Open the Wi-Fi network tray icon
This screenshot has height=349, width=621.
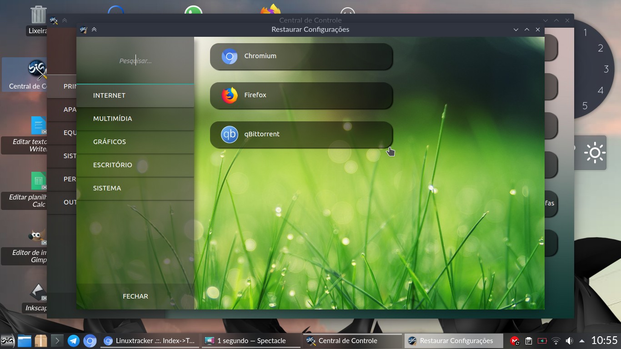(x=555, y=340)
